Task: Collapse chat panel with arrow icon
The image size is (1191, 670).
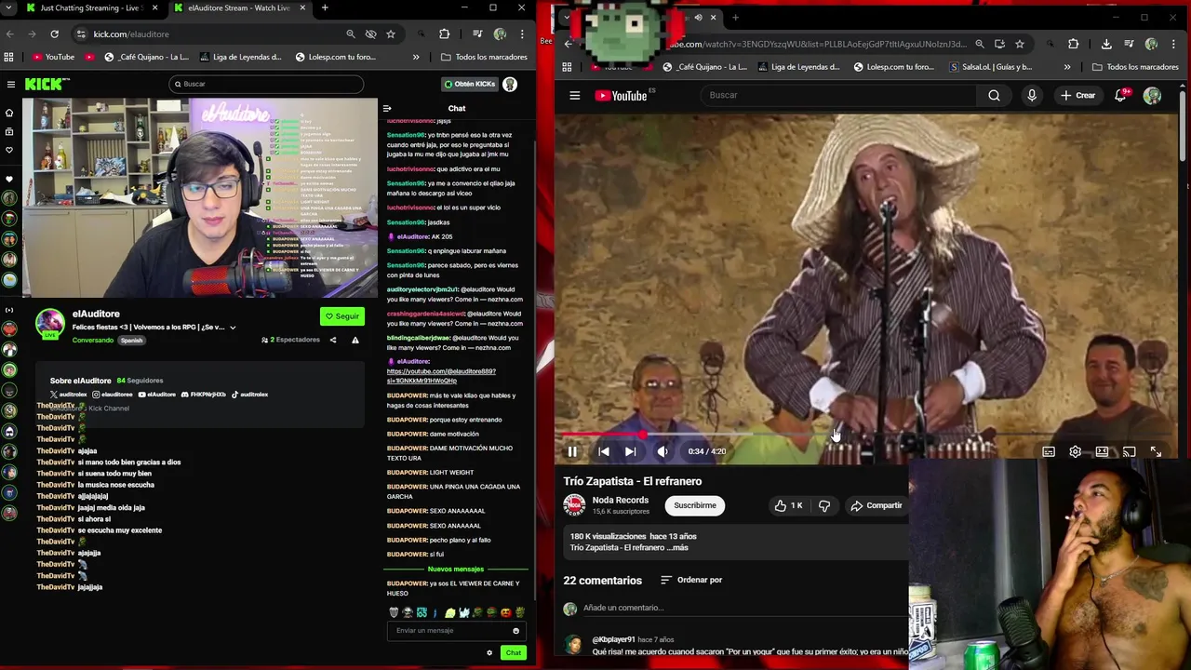Action: 387,108
